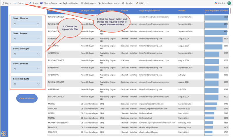Open the File menu

(6, 3)
